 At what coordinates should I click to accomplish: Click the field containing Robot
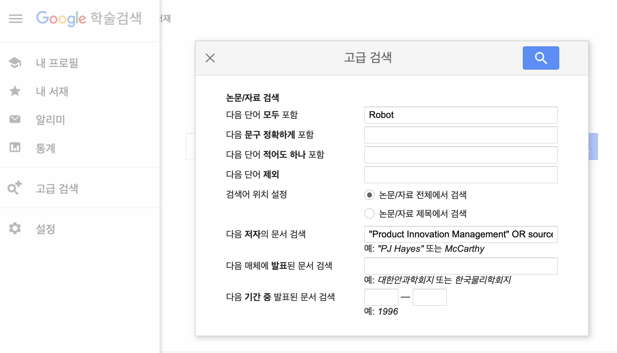tap(460, 115)
